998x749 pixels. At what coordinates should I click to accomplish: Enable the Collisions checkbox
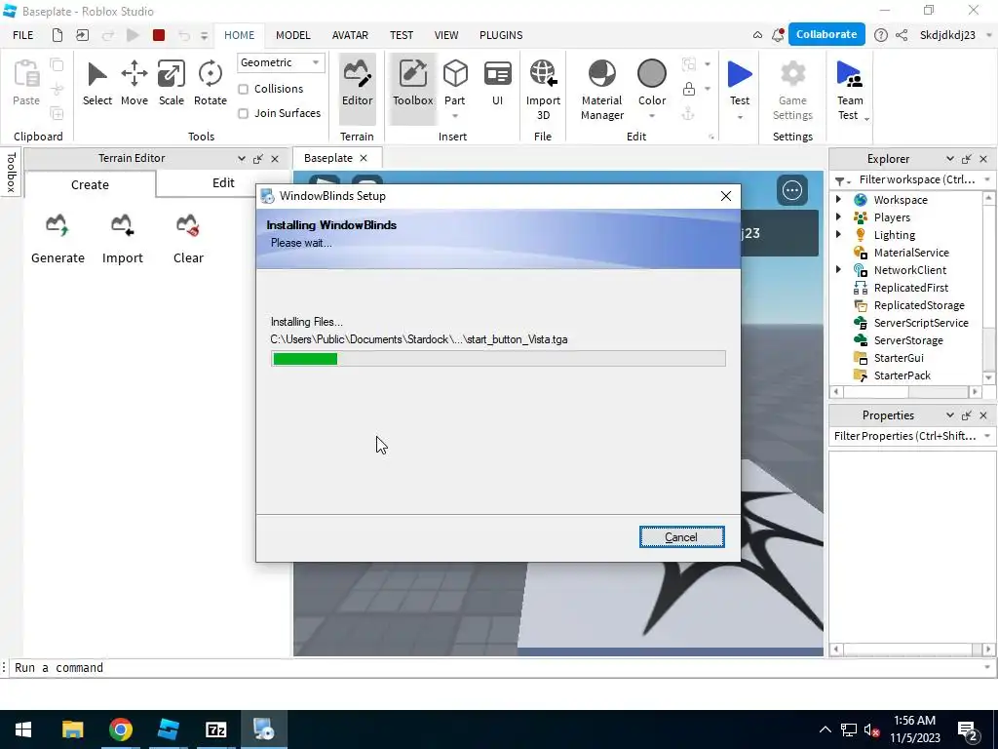pyautogui.click(x=243, y=89)
